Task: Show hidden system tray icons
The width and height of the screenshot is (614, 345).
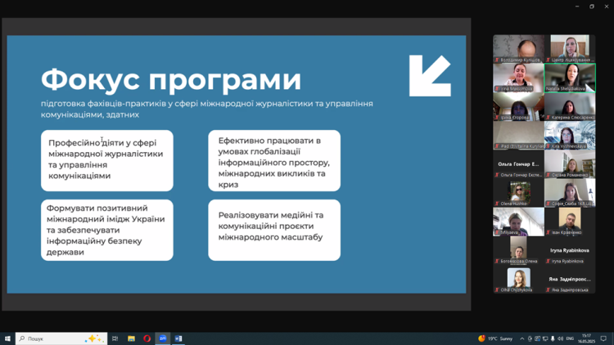Action: [x=522, y=338]
